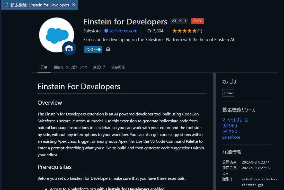Click the verified publisher checkmark badge
Viewport: 284px width, 190px height.
[x=106, y=31]
